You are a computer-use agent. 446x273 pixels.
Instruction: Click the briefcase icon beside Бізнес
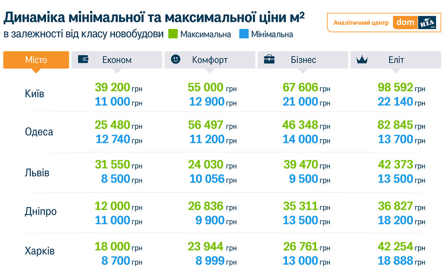[x=269, y=60]
